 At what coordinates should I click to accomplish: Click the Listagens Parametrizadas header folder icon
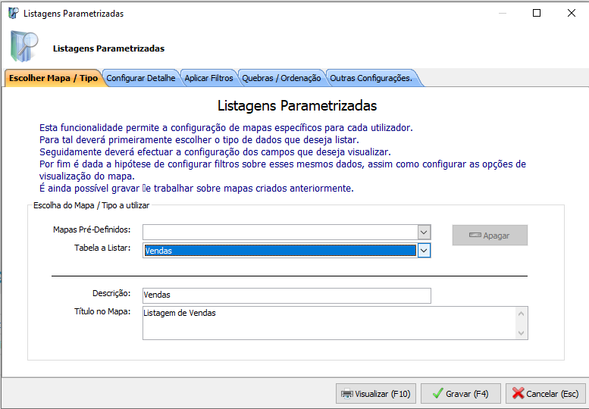click(24, 46)
